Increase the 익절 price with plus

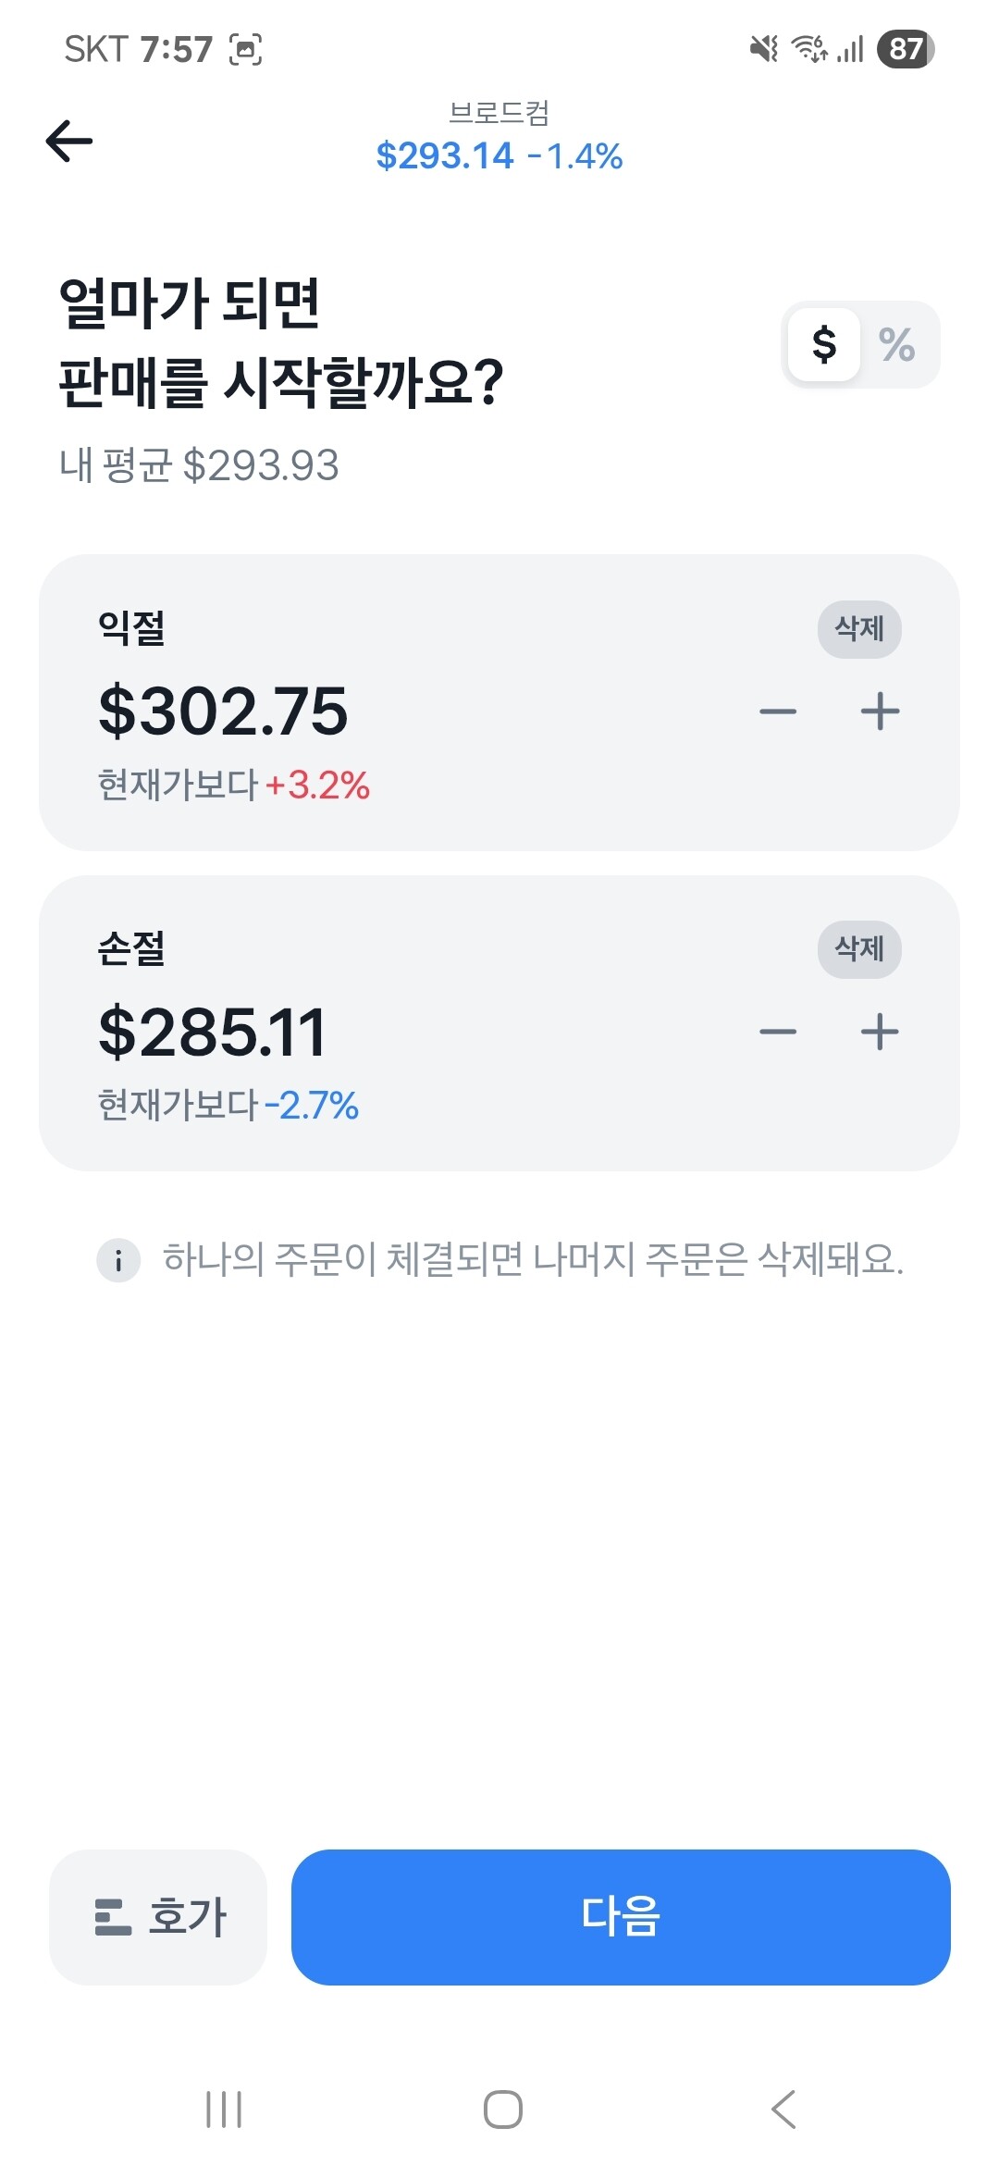pos(880,711)
